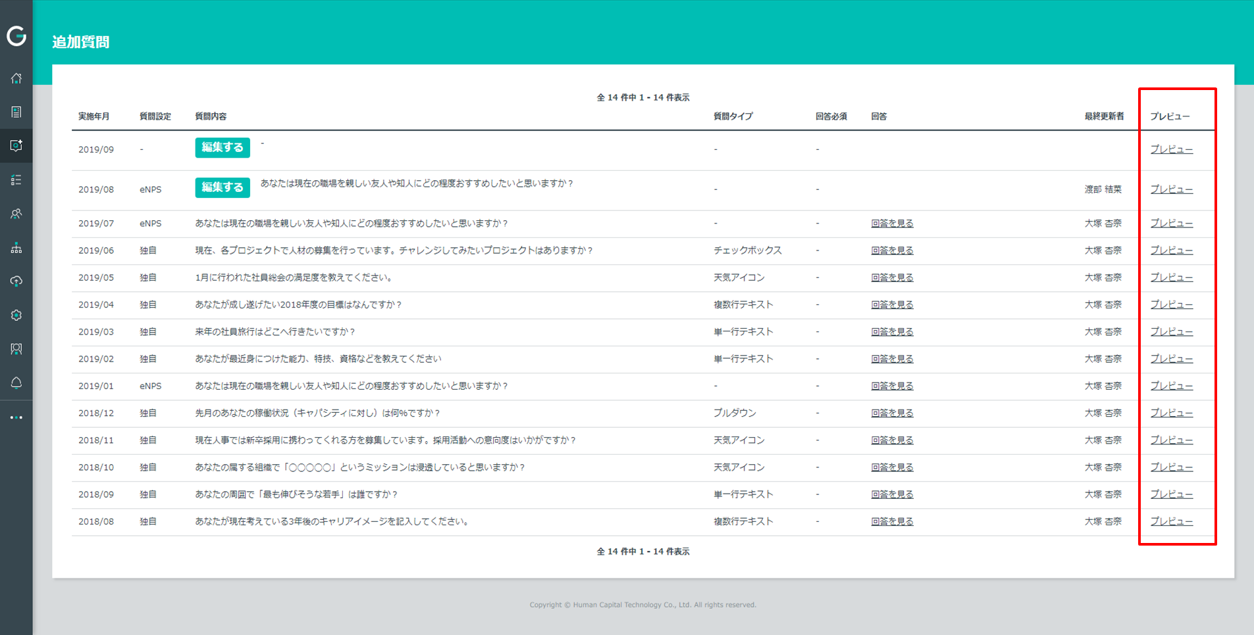The height and width of the screenshot is (635, 1254).
Task: Click the 実施年月 column header
Action: pos(94,116)
